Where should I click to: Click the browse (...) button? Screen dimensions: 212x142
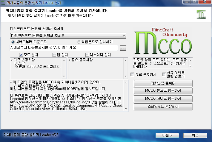point(123,48)
